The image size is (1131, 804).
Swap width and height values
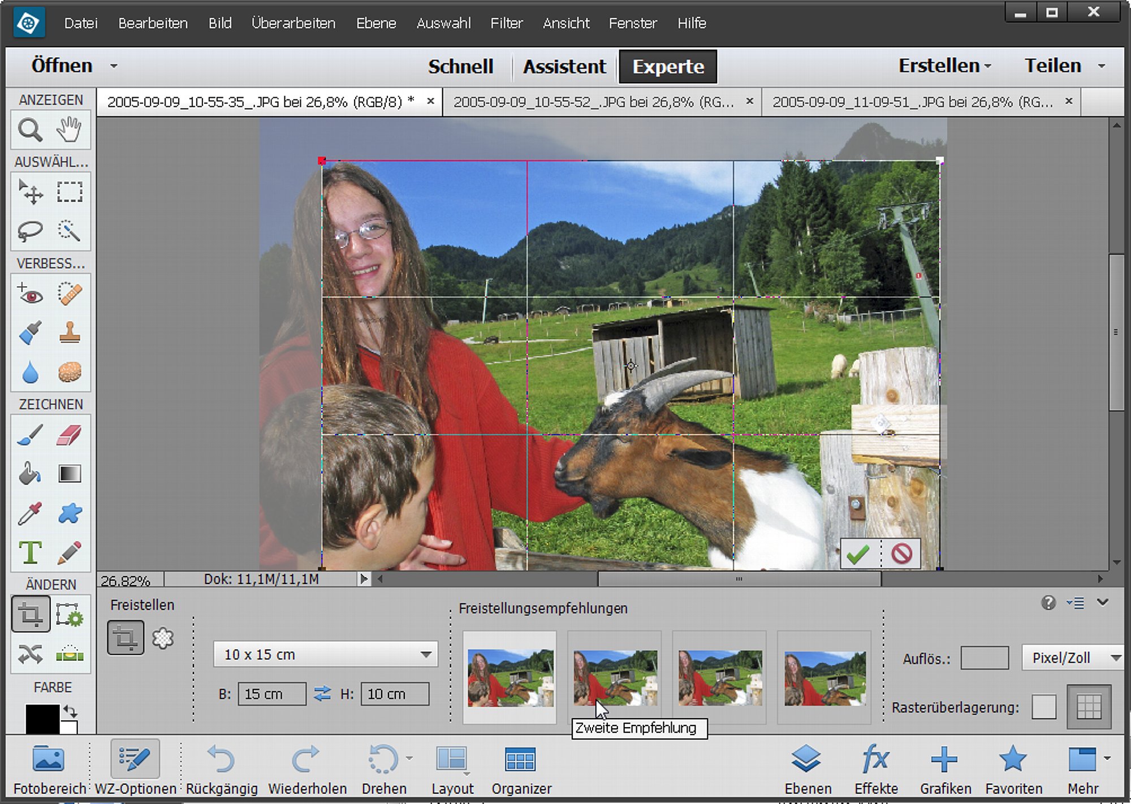(322, 694)
